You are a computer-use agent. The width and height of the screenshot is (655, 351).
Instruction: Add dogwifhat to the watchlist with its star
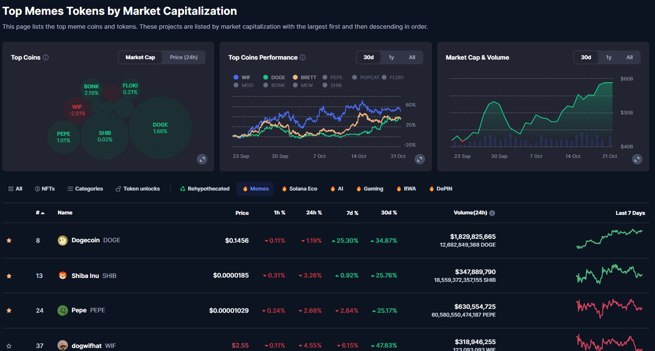[x=9, y=346]
